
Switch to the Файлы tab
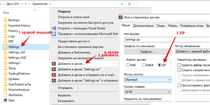pos(173,26)
